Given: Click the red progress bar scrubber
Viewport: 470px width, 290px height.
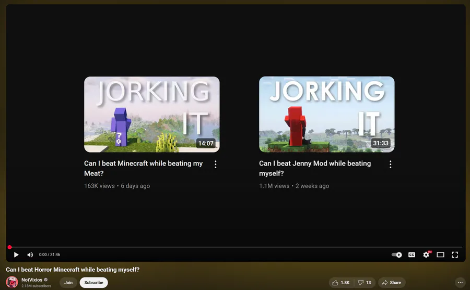Looking at the screenshot, I should pyautogui.click(x=9, y=247).
